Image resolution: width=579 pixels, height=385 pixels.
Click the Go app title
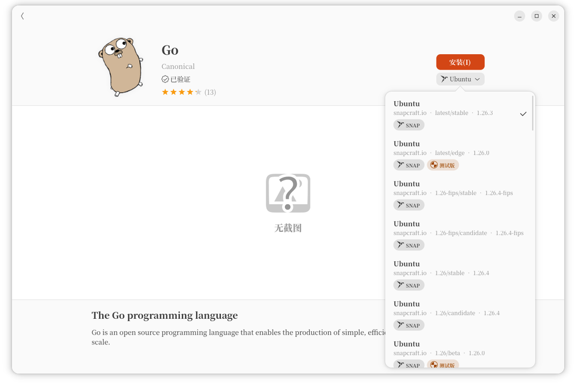pyautogui.click(x=170, y=50)
